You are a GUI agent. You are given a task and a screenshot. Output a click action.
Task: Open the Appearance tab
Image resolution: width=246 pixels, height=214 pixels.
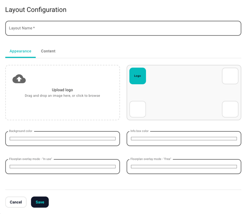[x=20, y=51]
